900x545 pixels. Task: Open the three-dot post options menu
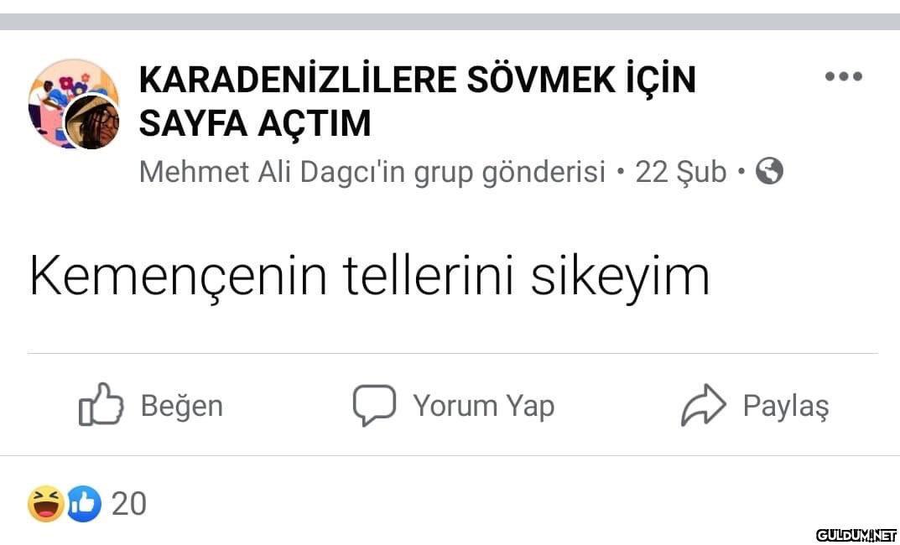pyautogui.click(x=843, y=76)
